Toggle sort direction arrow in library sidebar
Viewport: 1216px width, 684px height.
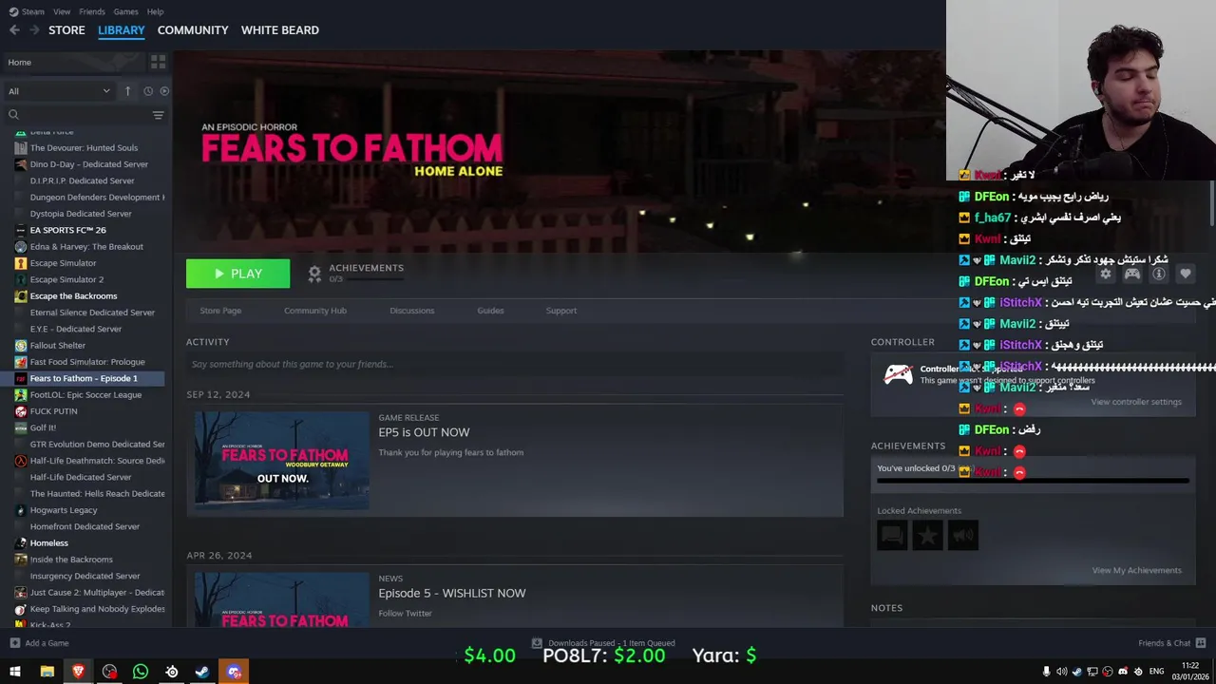tap(127, 91)
